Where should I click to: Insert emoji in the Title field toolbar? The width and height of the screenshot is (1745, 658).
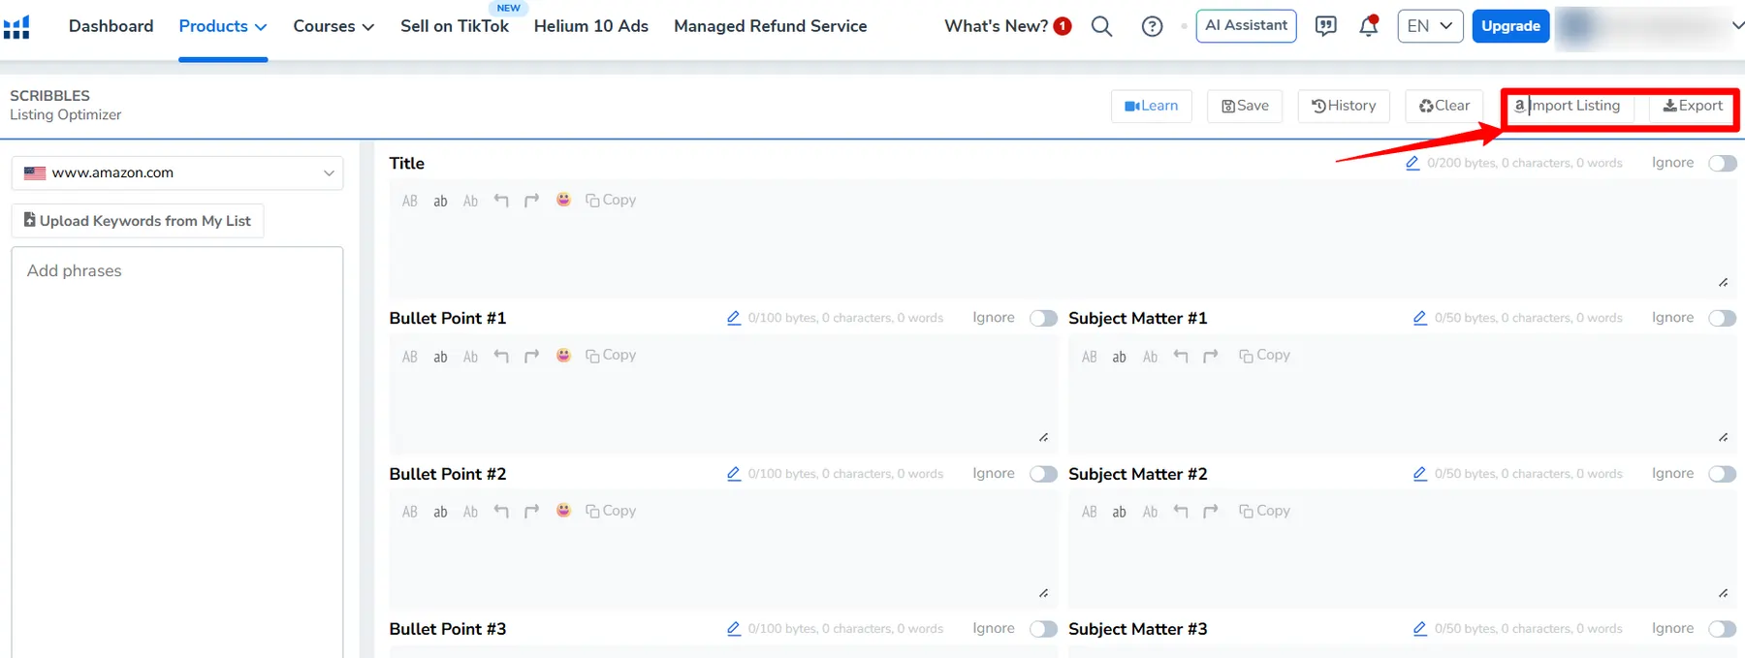coord(563,200)
